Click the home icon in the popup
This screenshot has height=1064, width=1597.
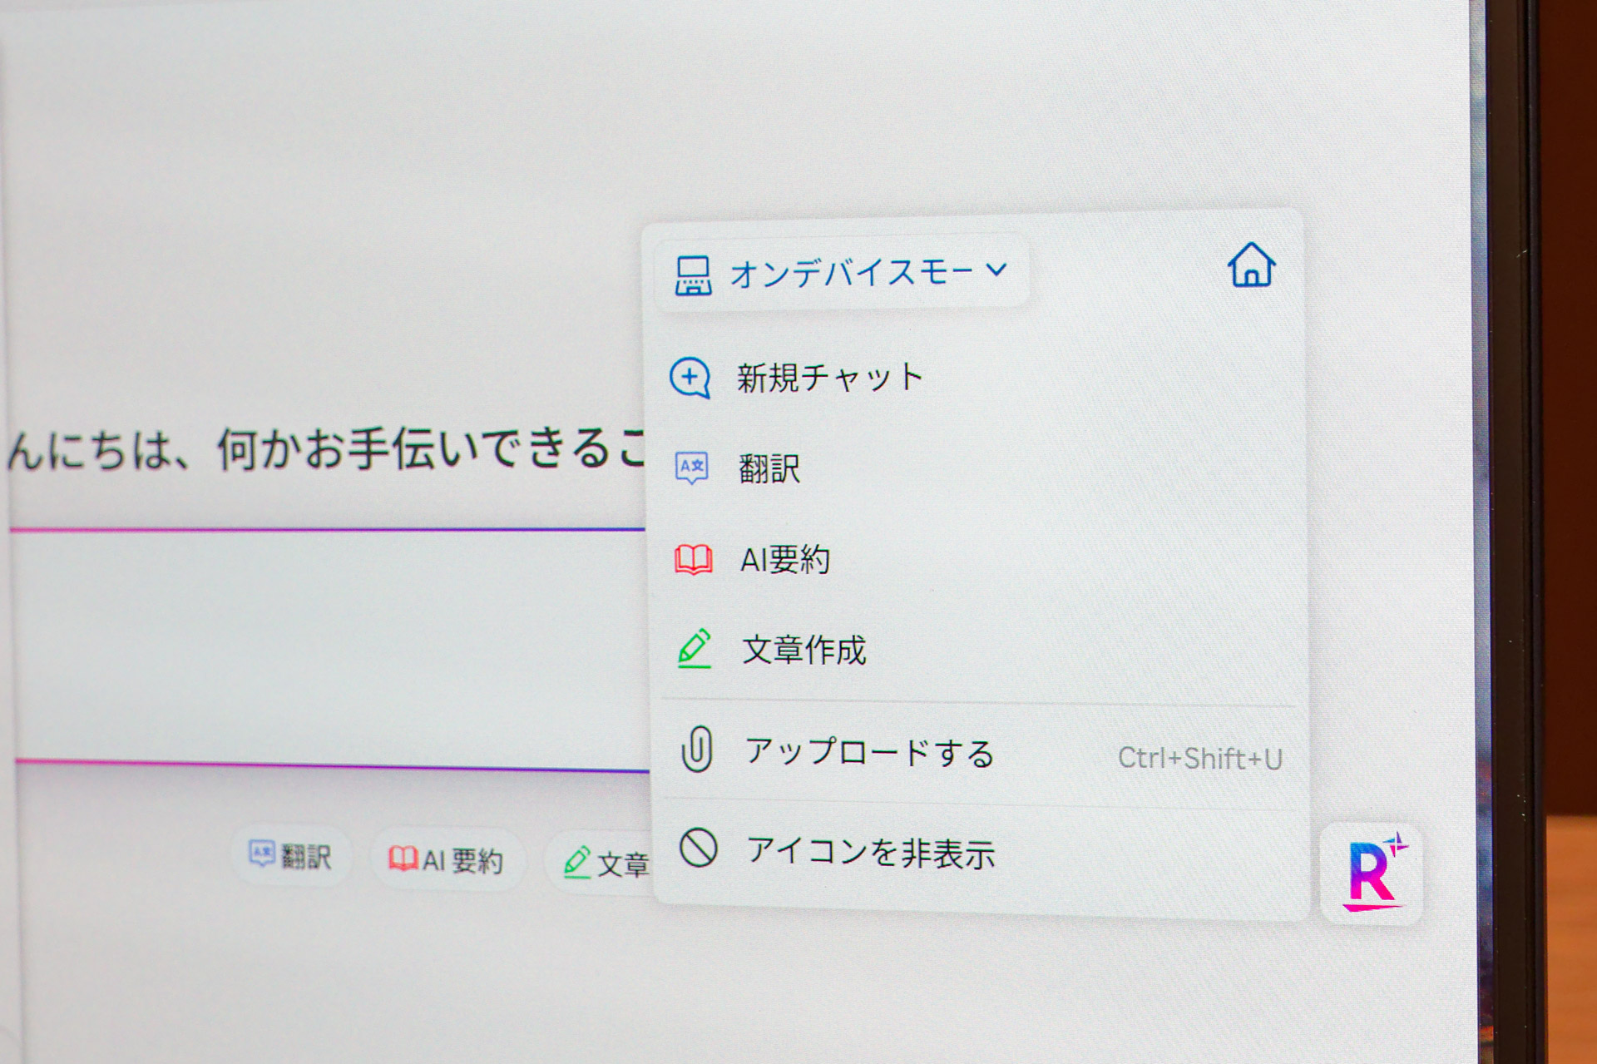pyautogui.click(x=1251, y=265)
